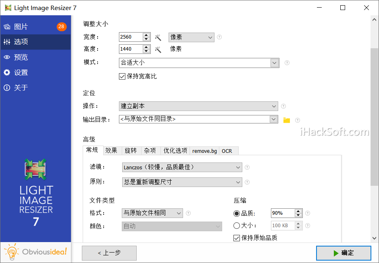Click the help icon beside 格式 dropdown

click(x=188, y=213)
